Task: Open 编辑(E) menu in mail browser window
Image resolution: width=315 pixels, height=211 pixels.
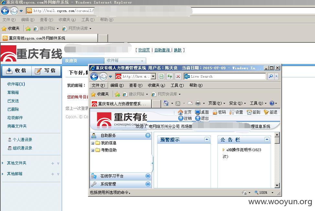Action: click(28, 20)
